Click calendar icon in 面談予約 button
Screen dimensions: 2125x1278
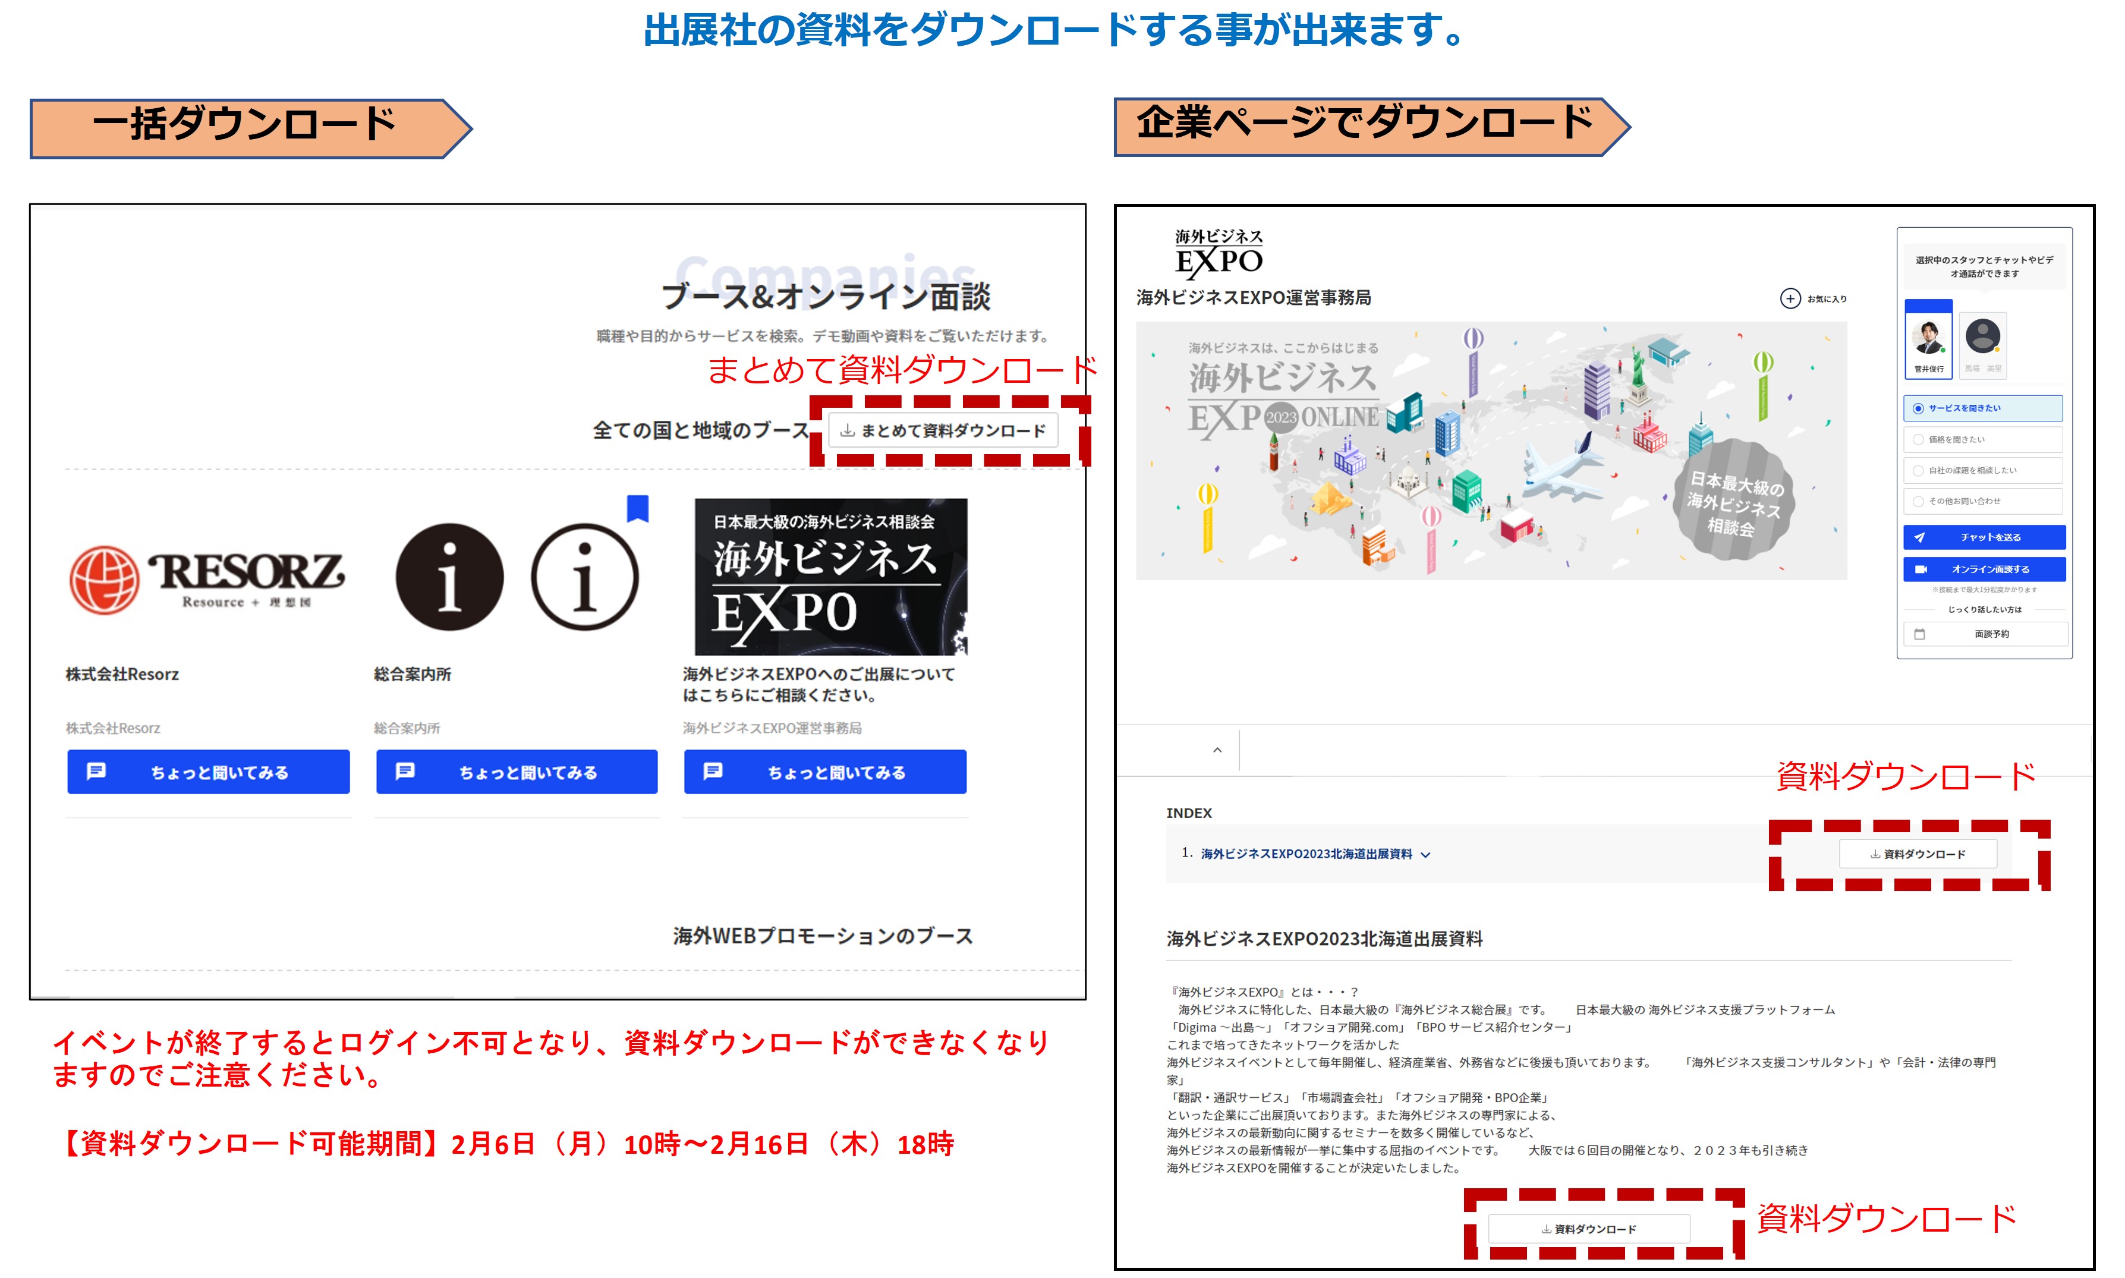(1919, 634)
